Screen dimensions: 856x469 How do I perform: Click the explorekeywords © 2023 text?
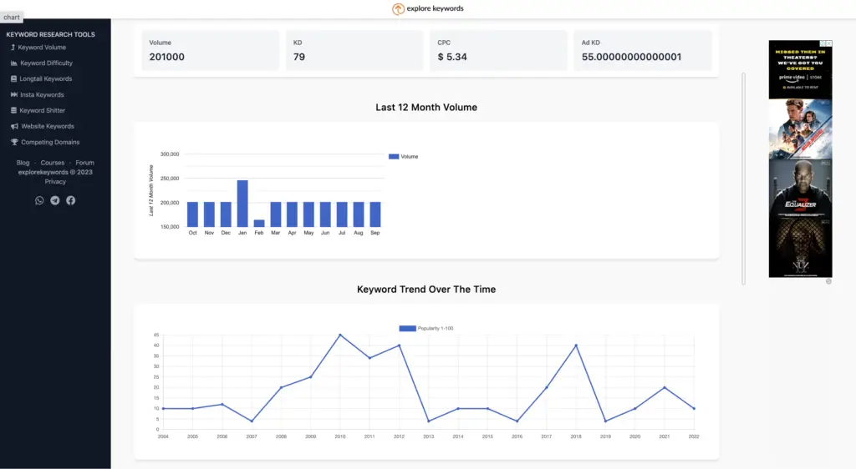click(55, 172)
